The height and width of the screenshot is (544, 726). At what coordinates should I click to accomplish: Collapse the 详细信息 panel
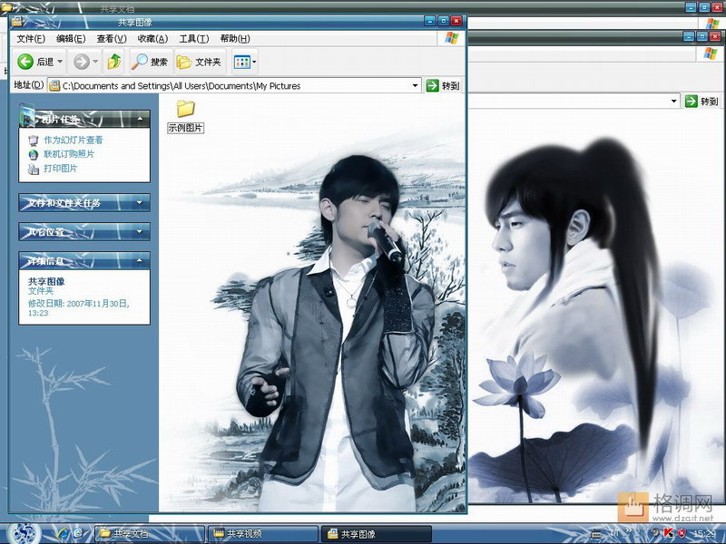[x=140, y=260]
